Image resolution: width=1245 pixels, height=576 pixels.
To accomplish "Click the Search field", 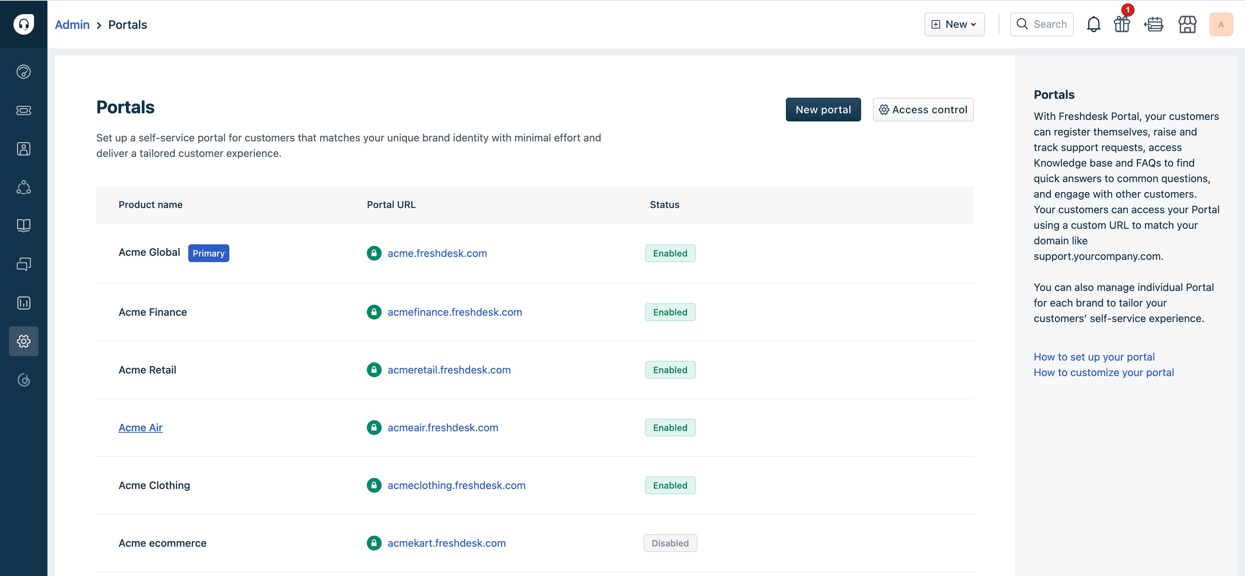I will [1042, 24].
